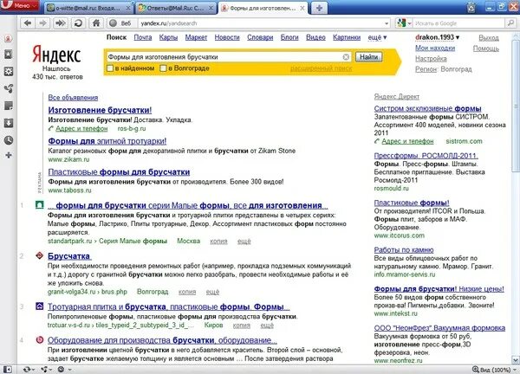
Task: Click favicon of Тротуарная плитка result
Action: pyautogui.click(x=40, y=306)
